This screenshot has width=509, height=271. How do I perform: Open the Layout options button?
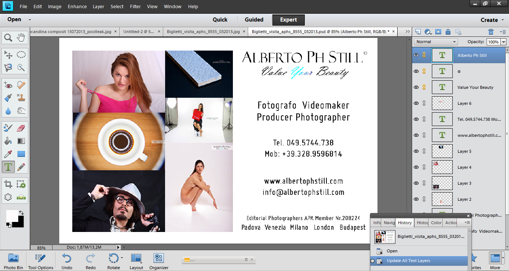[x=136, y=261]
